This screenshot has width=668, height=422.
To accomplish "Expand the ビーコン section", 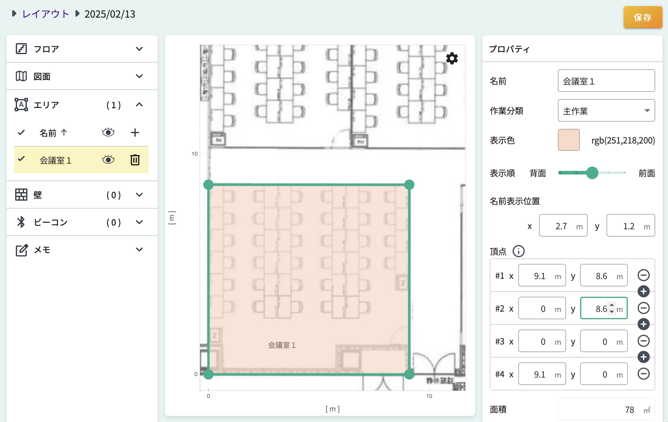I will point(140,222).
